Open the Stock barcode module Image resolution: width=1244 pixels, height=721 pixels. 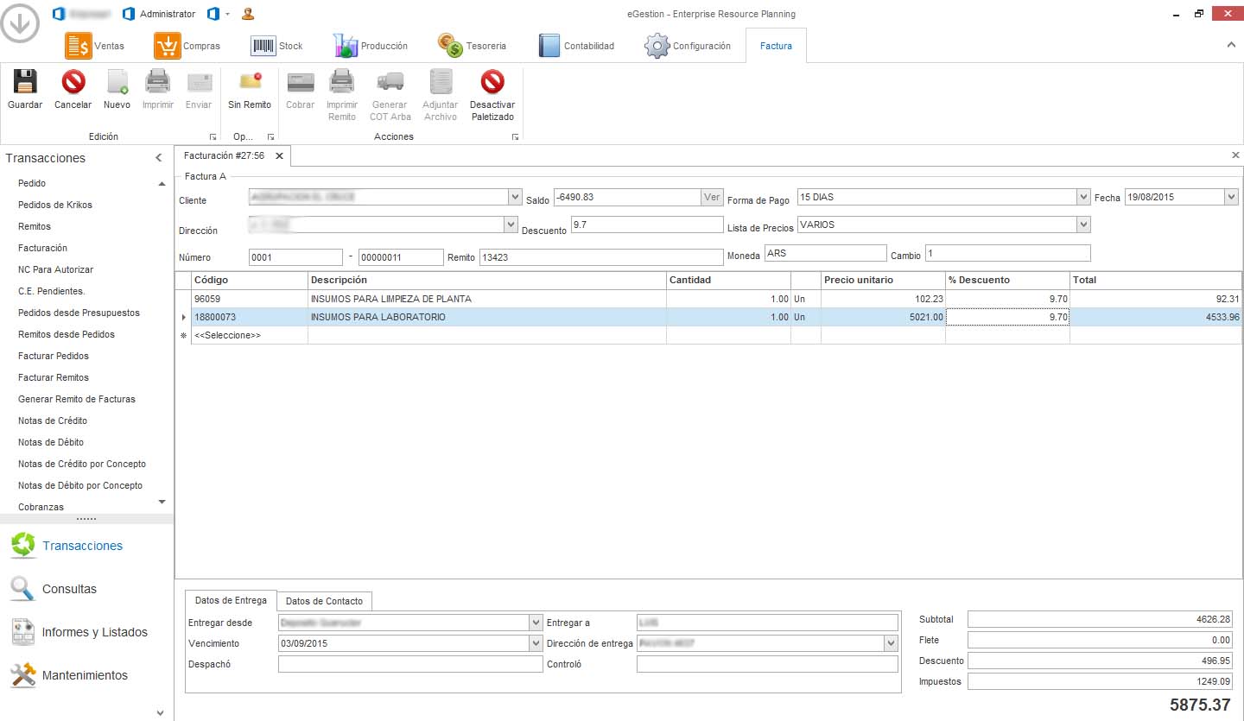pyautogui.click(x=276, y=46)
